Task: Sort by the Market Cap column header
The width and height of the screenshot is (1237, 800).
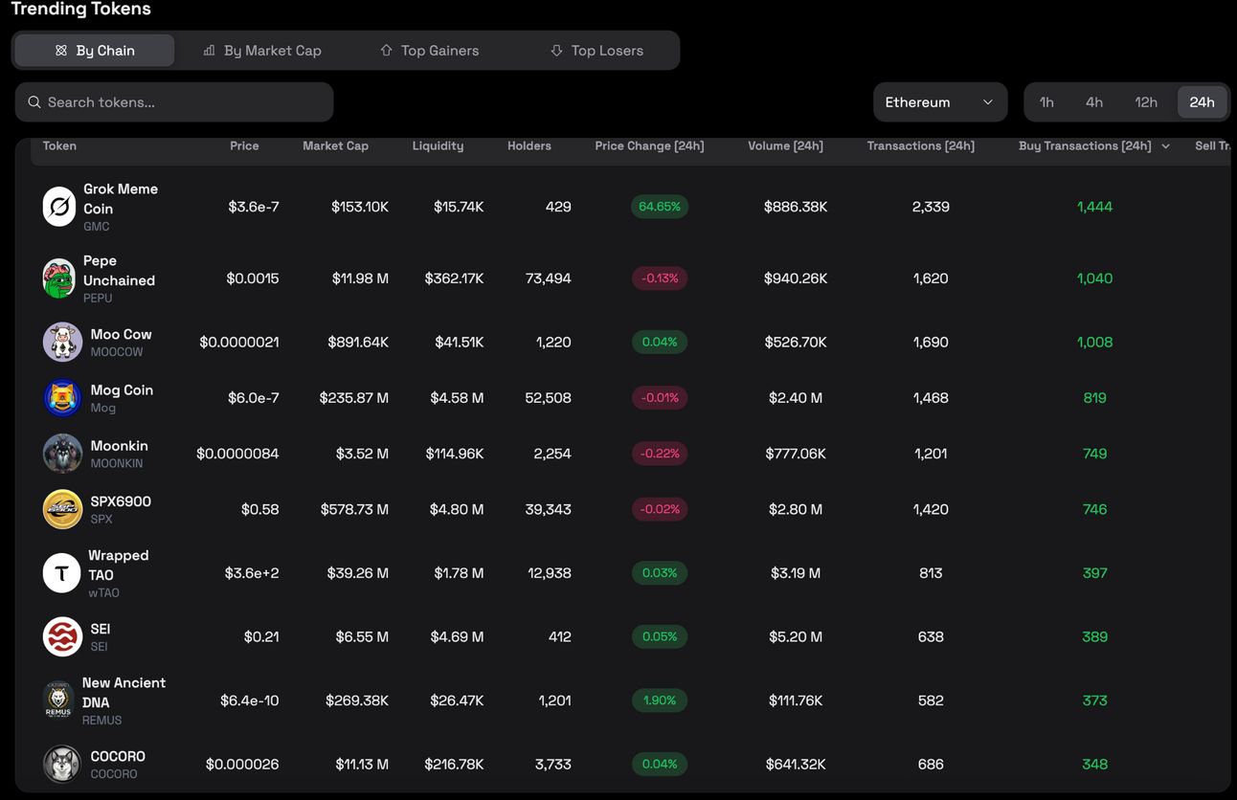Action: tap(335, 146)
